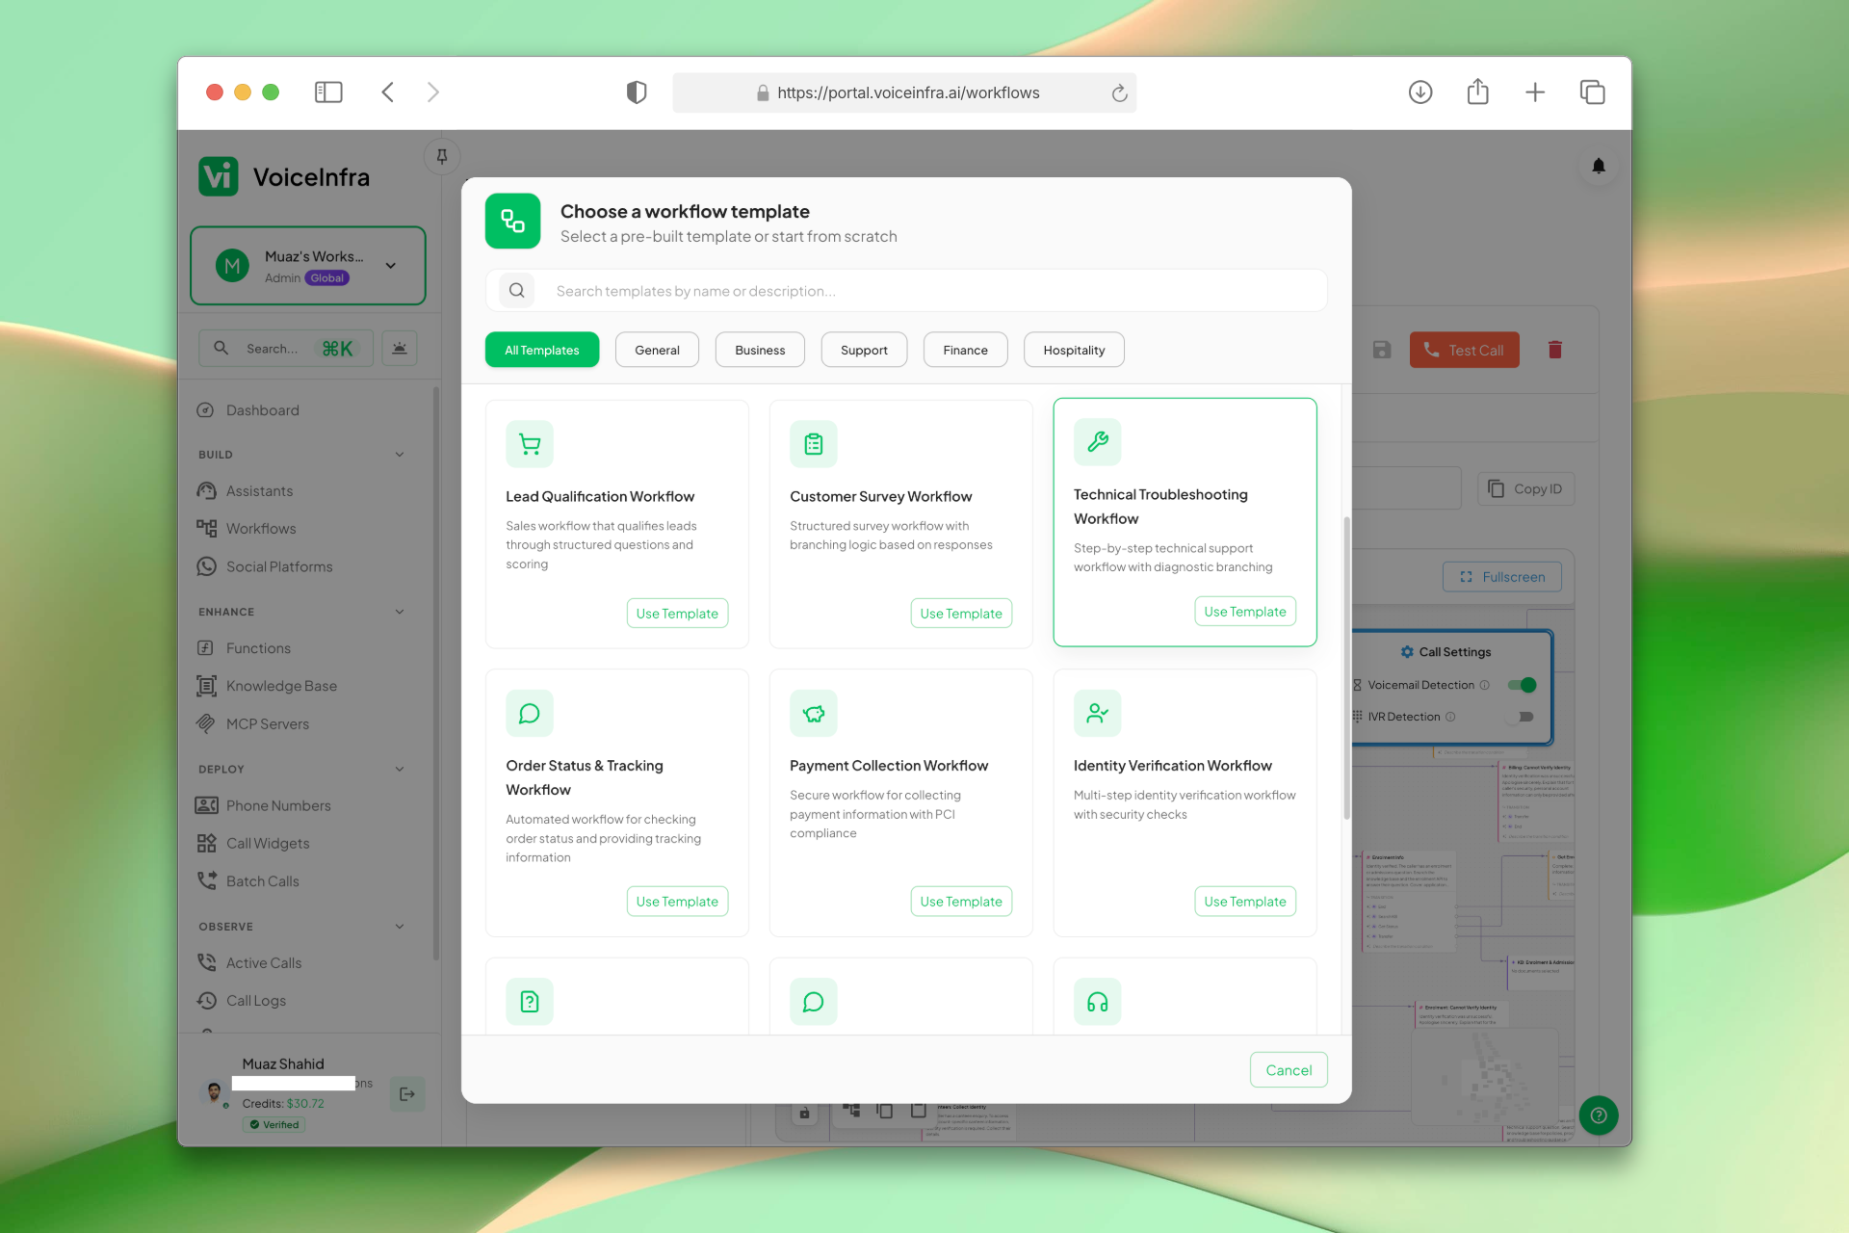Click the logout icon beside credits

(407, 1094)
